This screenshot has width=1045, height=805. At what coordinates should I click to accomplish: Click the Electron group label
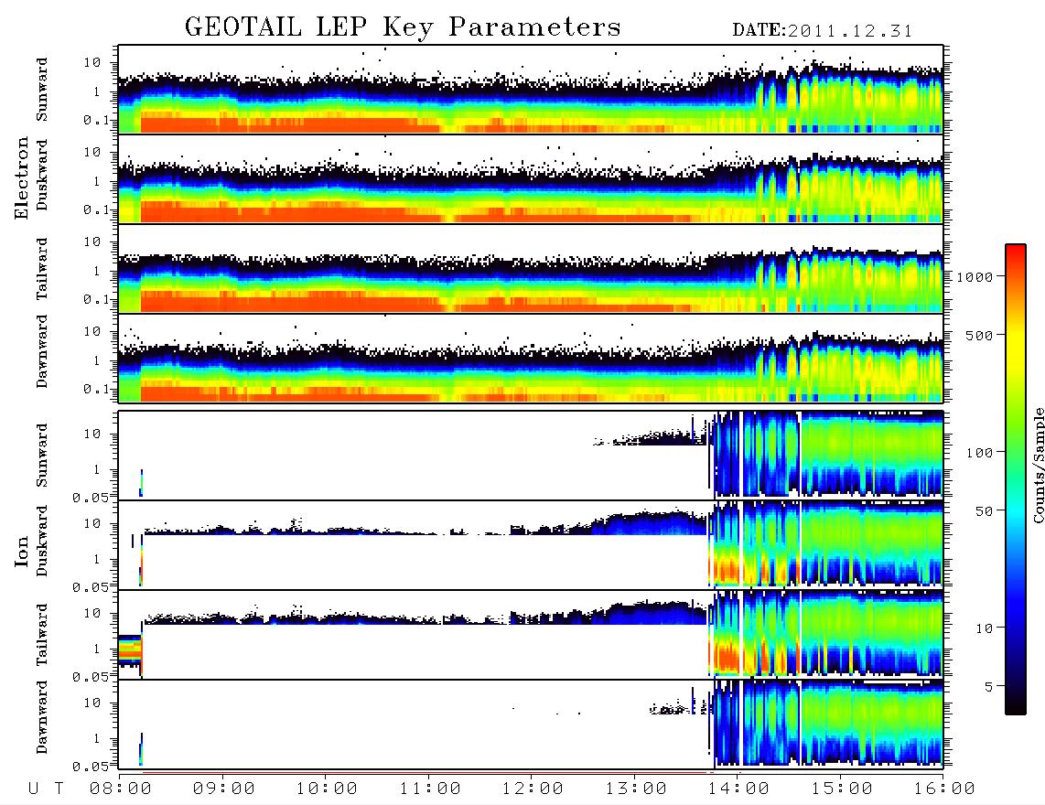22,177
